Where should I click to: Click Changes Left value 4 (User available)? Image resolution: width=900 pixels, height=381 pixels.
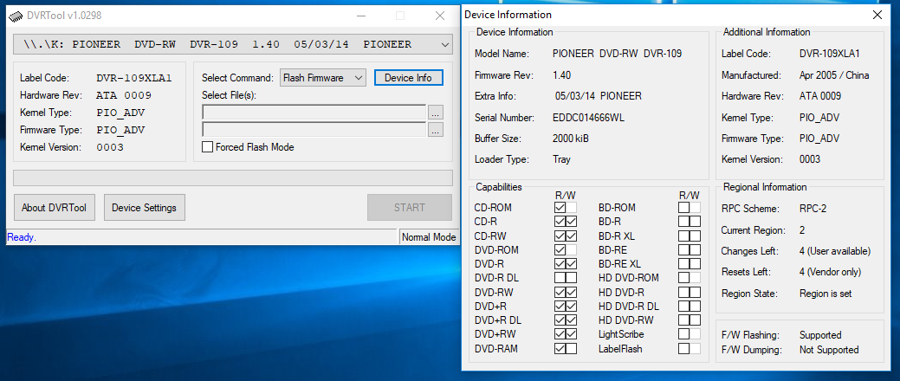(x=834, y=251)
